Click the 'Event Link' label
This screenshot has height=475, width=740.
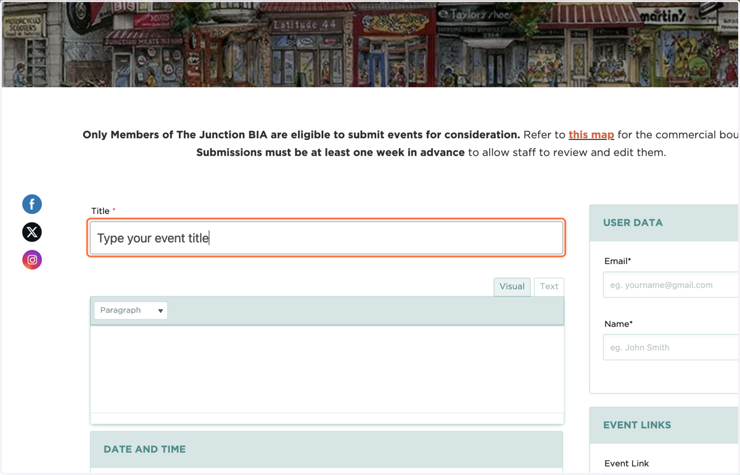tap(627, 463)
